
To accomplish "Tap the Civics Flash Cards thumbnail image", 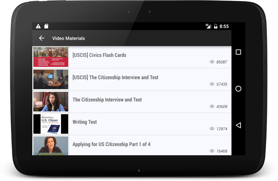I will point(51,56).
